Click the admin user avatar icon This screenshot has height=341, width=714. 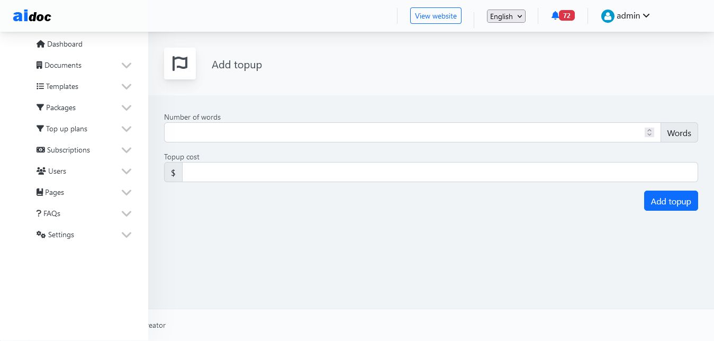tap(607, 16)
